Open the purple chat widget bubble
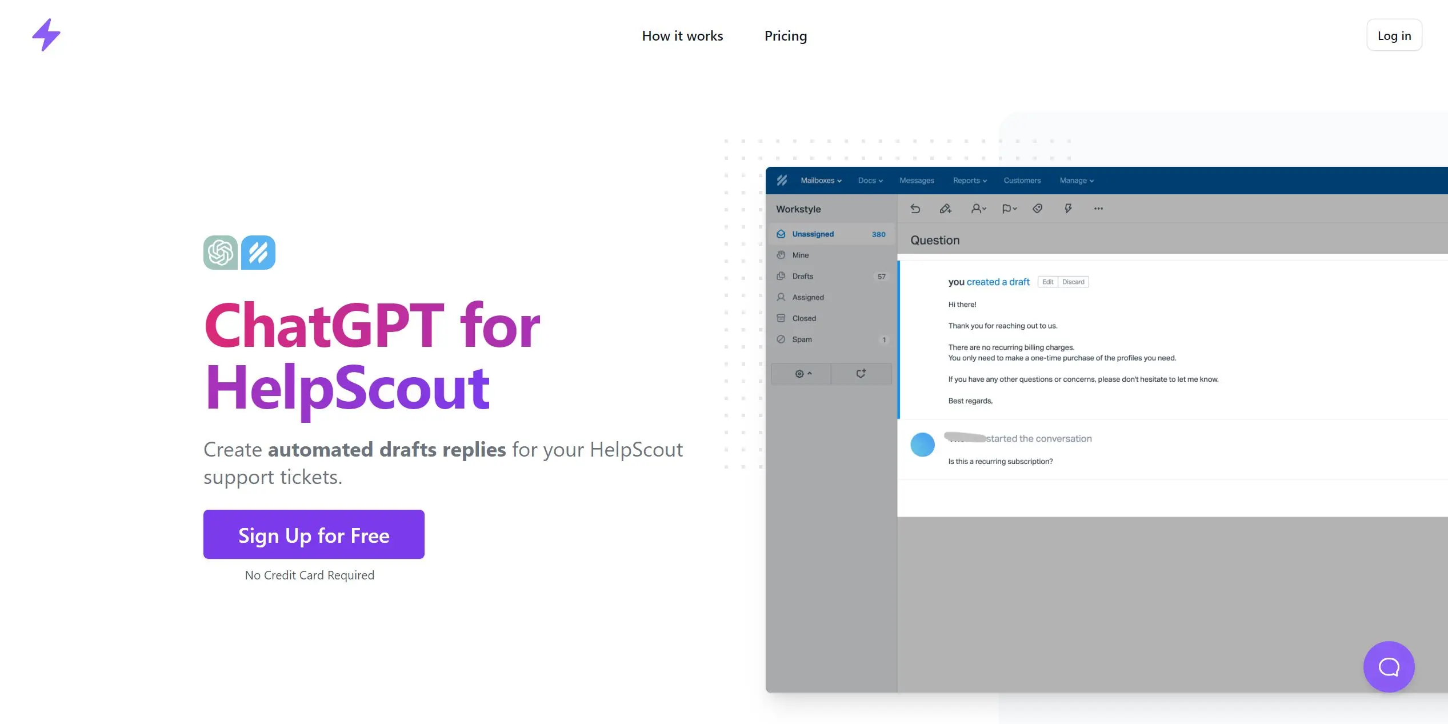Viewport: 1448px width, 724px height. (x=1389, y=666)
